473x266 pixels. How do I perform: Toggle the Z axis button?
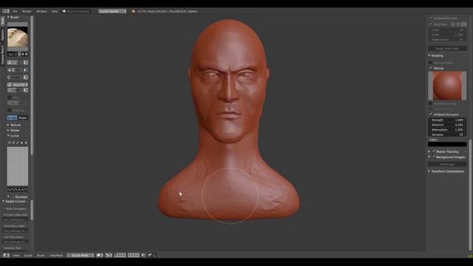tap(464, 24)
